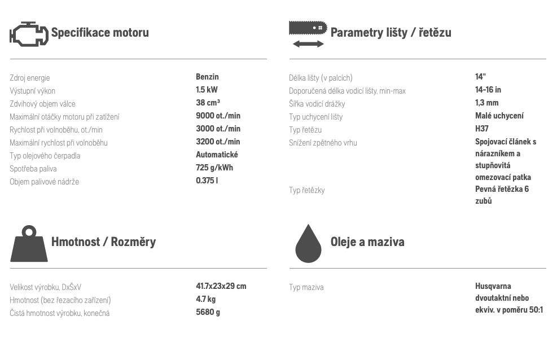Select the Typ uchycení lišty label
This screenshot has width=557, height=338.
click(x=316, y=117)
